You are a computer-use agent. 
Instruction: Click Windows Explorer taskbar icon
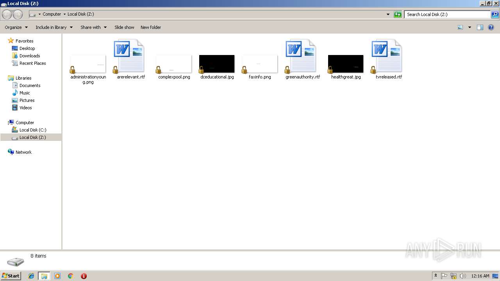tap(44, 276)
